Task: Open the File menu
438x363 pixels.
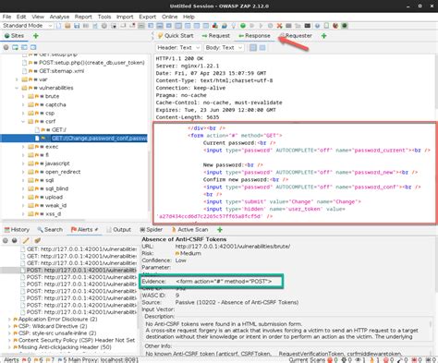Action: (x=6, y=17)
